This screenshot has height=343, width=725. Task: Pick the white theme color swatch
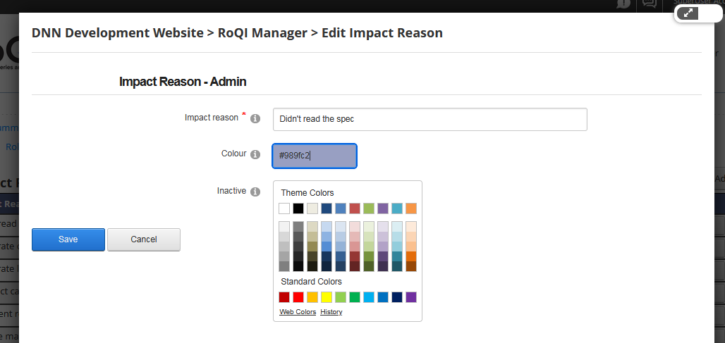coord(284,208)
